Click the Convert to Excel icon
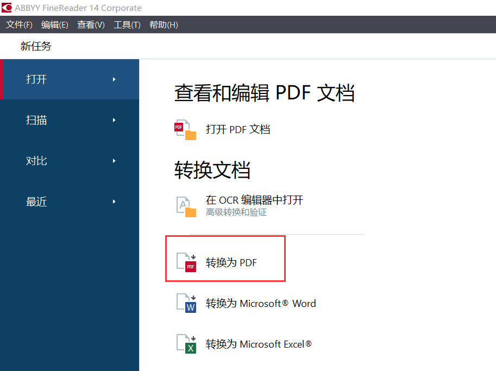This screenshot has height=371, width=496. click(x=186, y=344)
